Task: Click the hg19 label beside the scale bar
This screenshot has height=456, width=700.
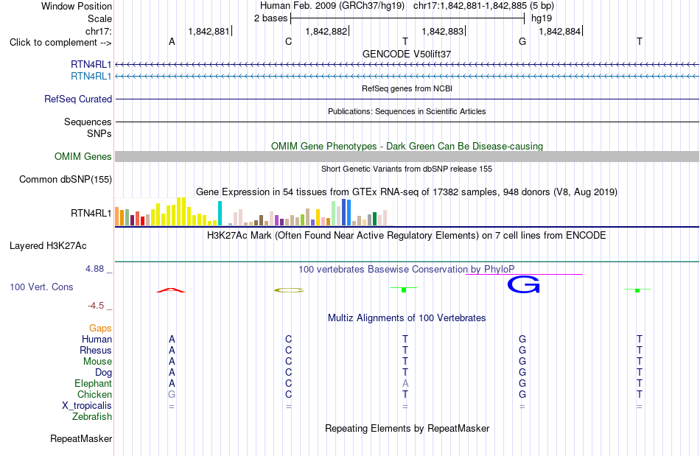Action: 542,18
